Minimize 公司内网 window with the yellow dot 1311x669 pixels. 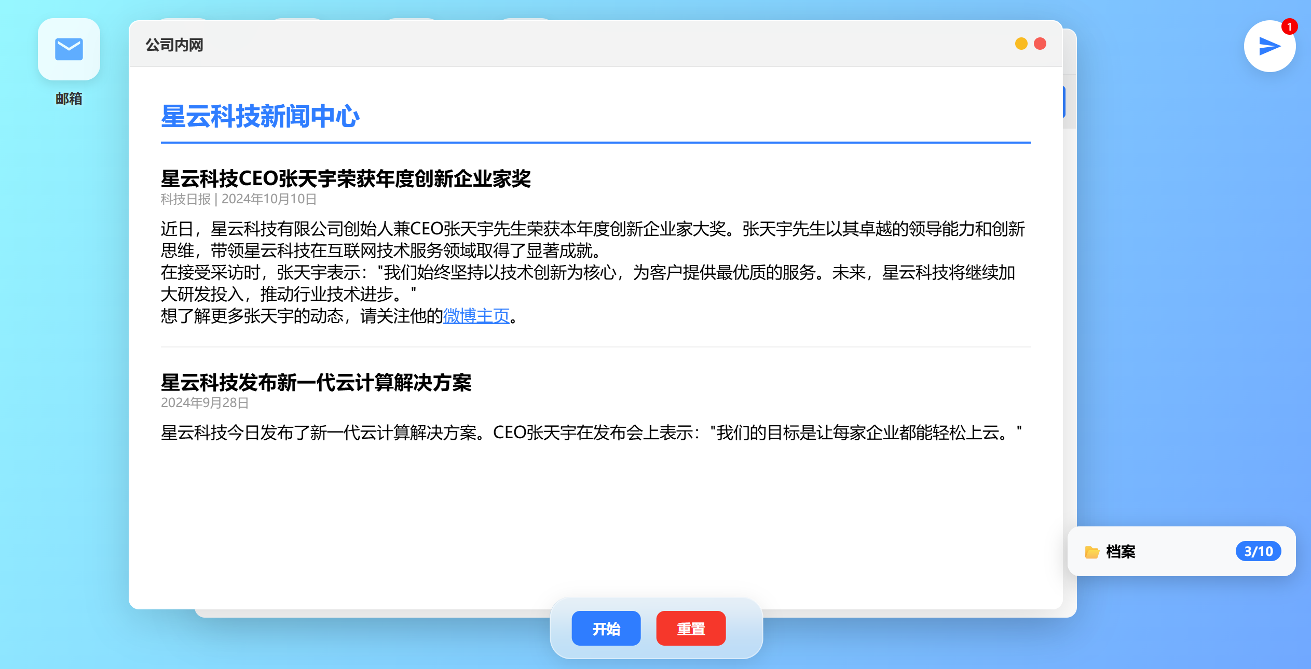click(1021, 44)
